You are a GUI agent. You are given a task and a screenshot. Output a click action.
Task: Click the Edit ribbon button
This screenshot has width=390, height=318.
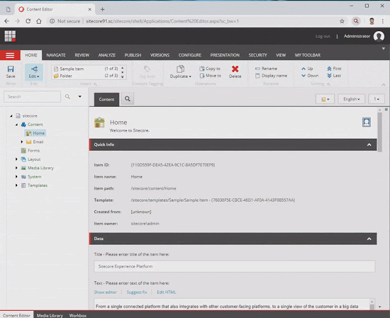(x=34, y=72)
